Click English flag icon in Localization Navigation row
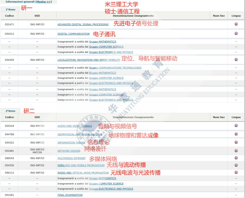 236,59
